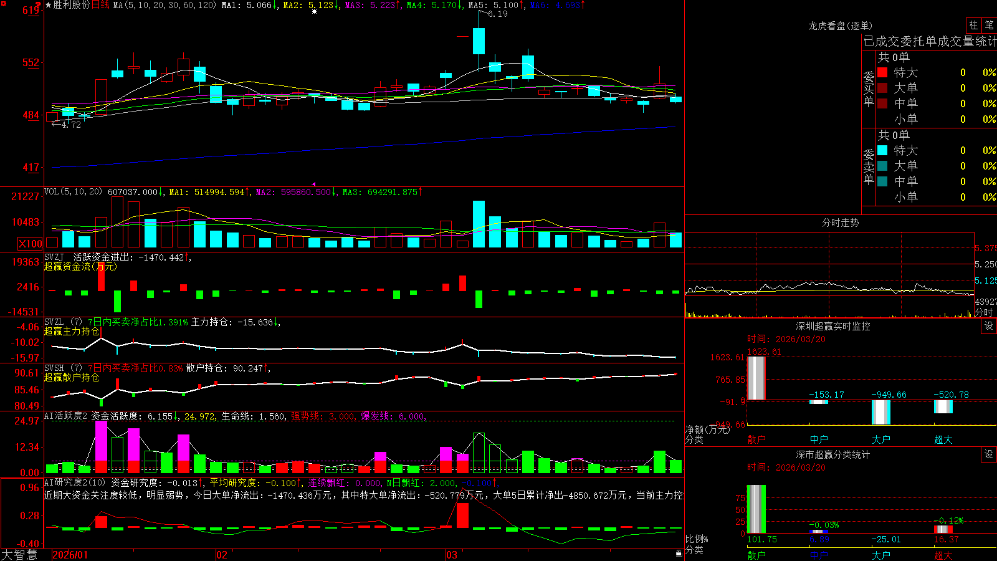Click the AI研究度2(10) indicator label

[75, 482]
